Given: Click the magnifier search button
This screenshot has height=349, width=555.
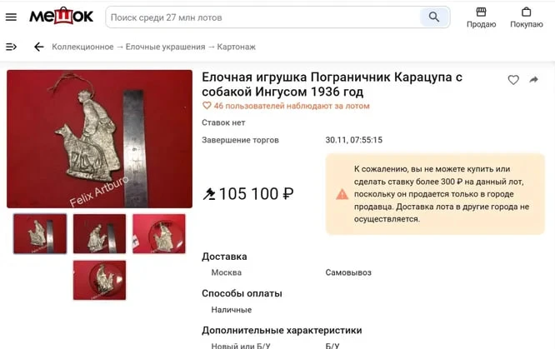Looking at the screenshot, I should [x=434, y=17].
